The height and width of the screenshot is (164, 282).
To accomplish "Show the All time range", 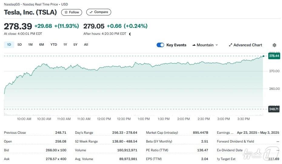I will [86, 45].
